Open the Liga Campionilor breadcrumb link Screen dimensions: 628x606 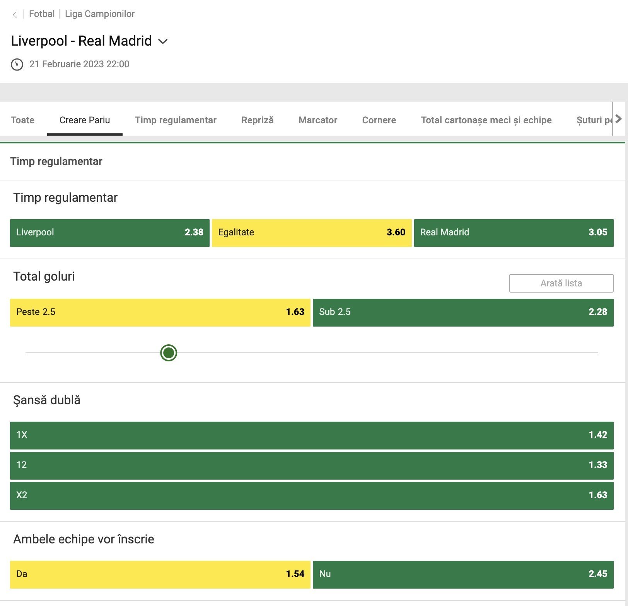(100, 14)
